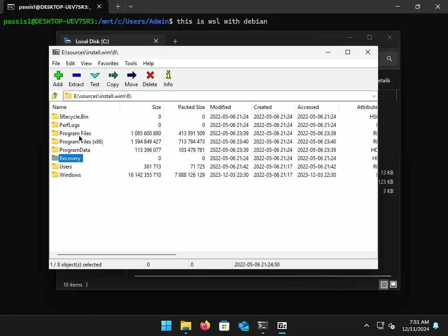Viewport: 448px width, 336px height.
Task: Switch File Explorer to large icons view
Action: (x=393, y=284)
